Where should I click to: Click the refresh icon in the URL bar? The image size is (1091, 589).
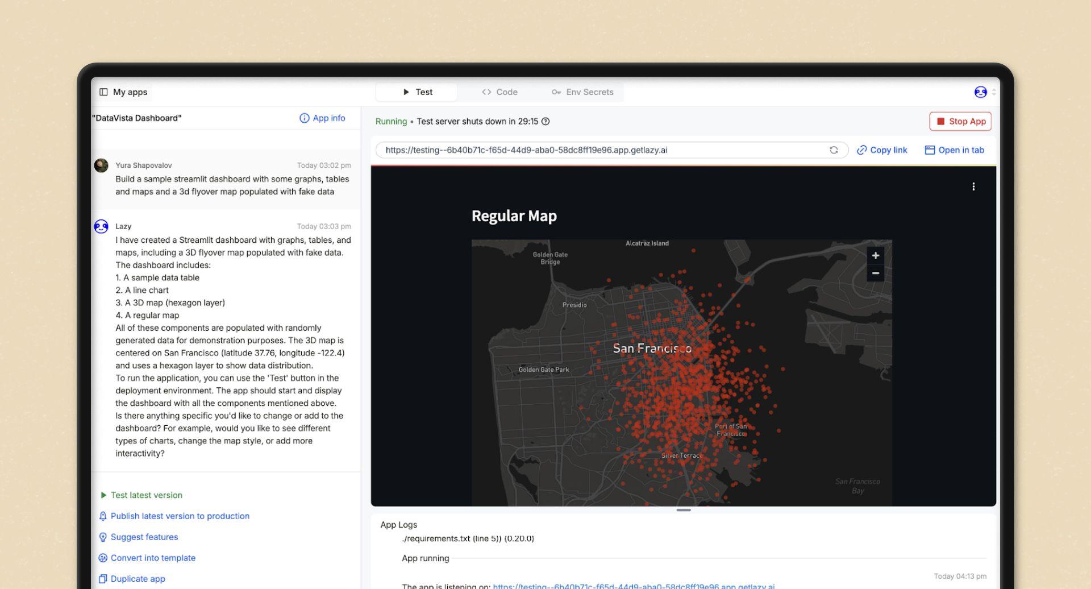(834, 150)
